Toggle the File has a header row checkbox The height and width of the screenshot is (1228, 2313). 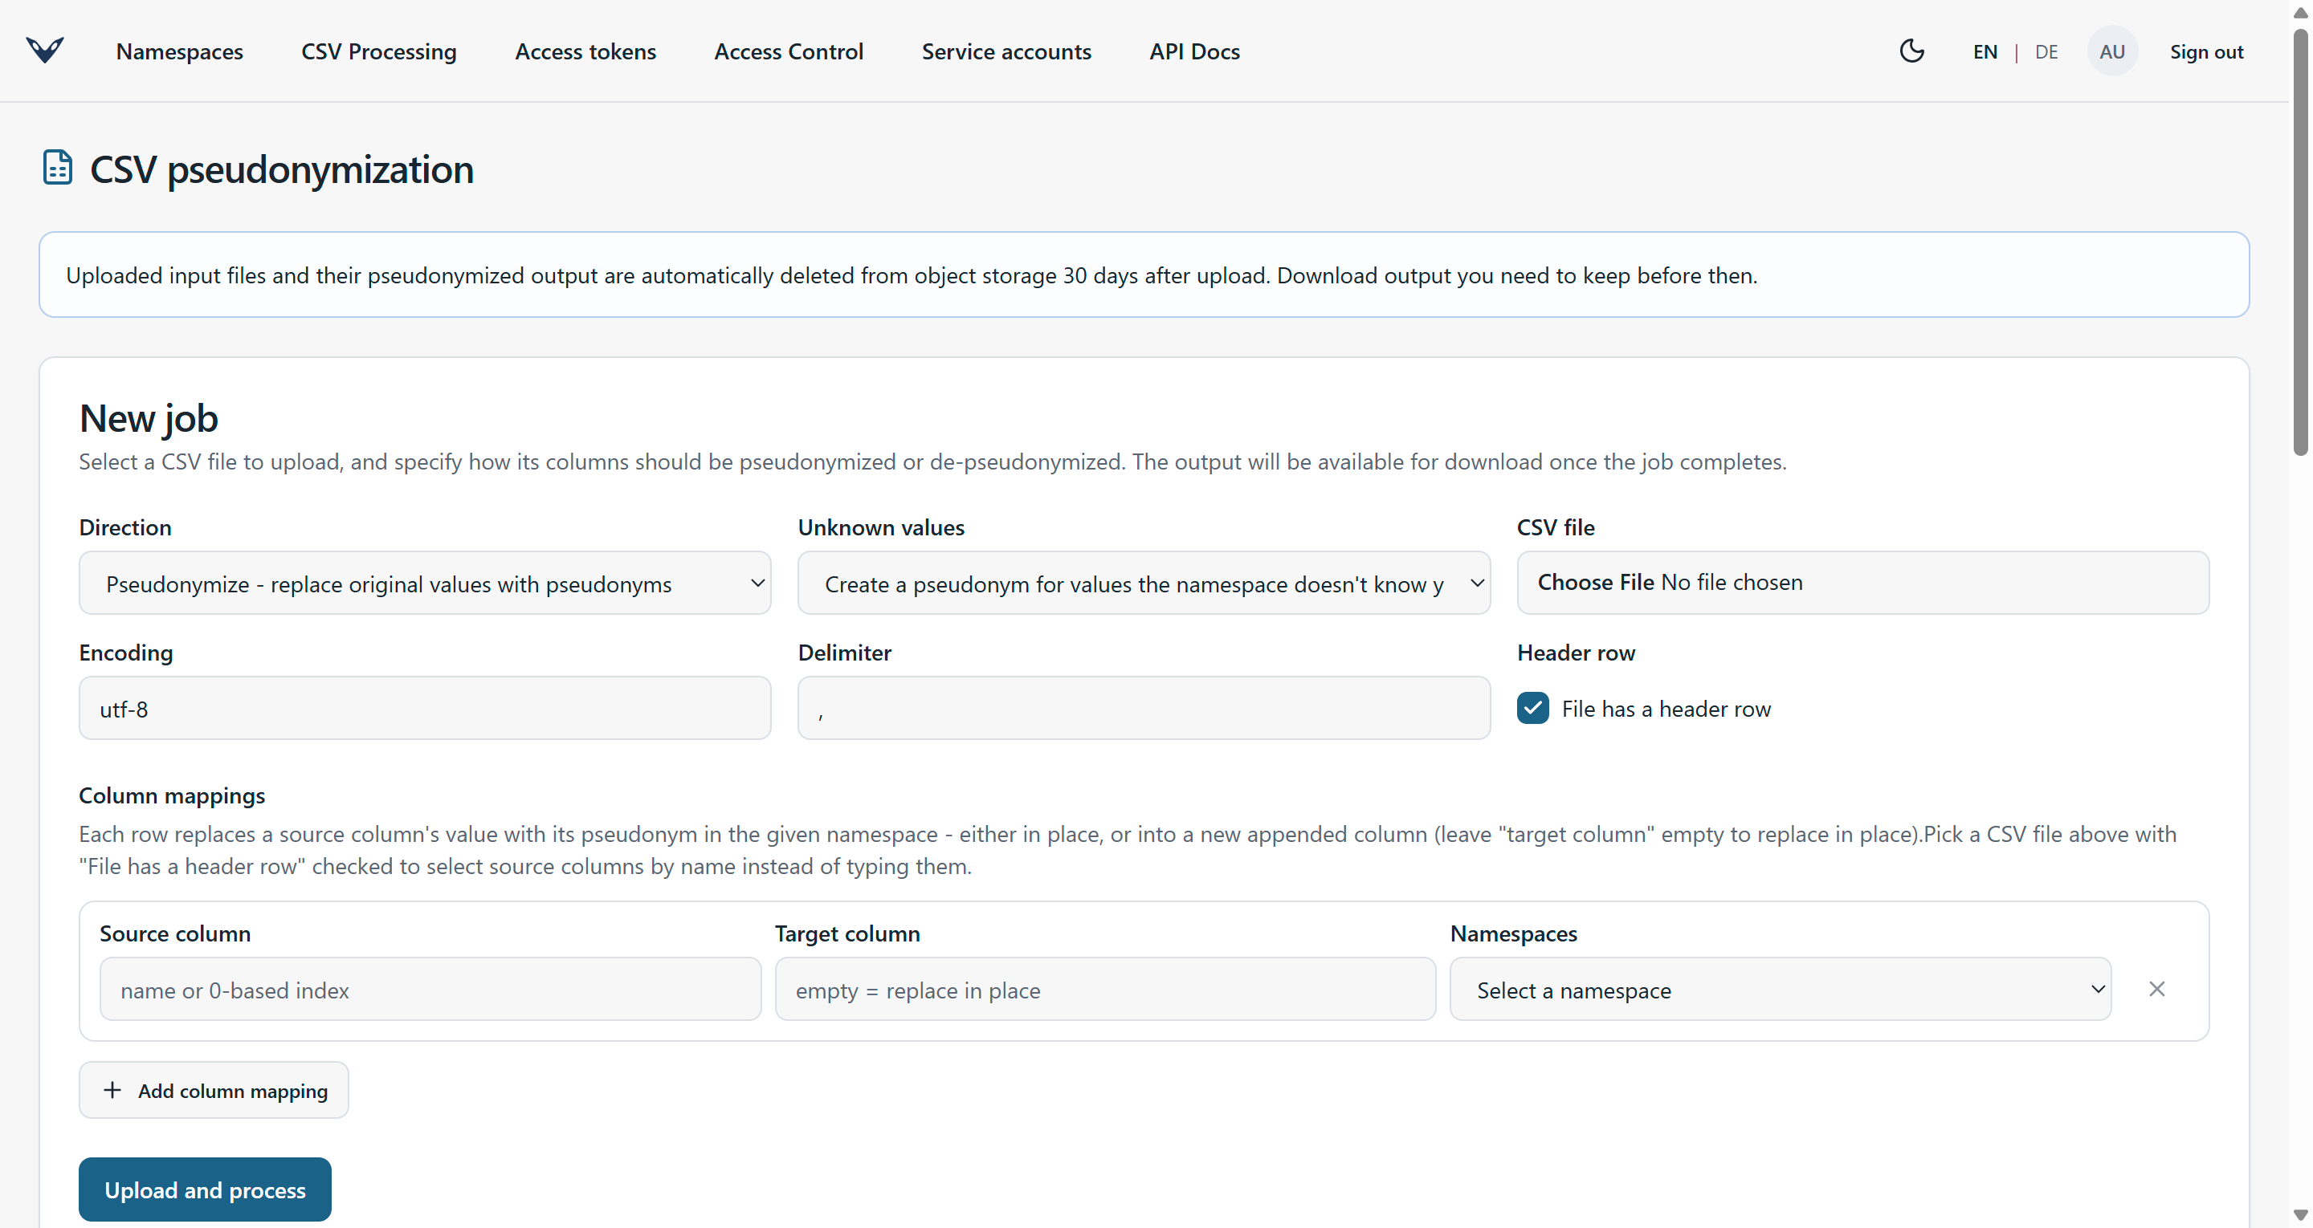[x=1532, y=708]
